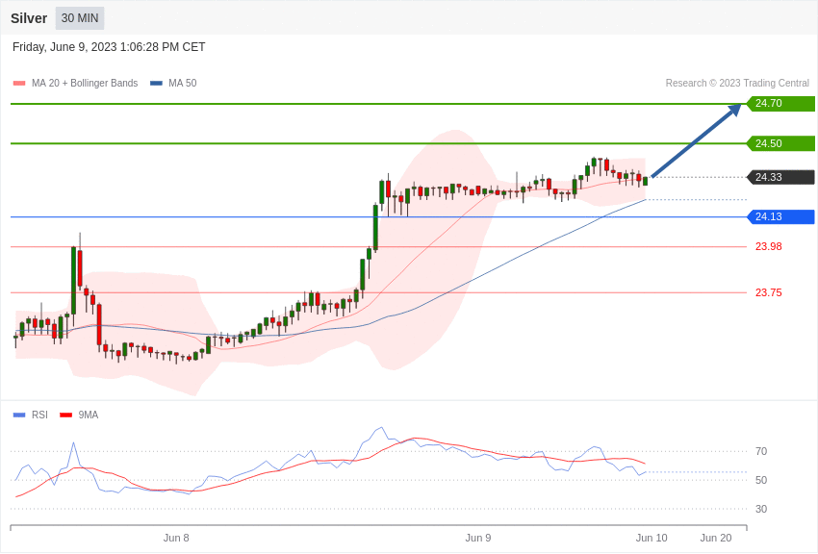Viewport: 818px width, 554px height.
Task: Click the 23.98 support level label
Action: coord(769,246)
